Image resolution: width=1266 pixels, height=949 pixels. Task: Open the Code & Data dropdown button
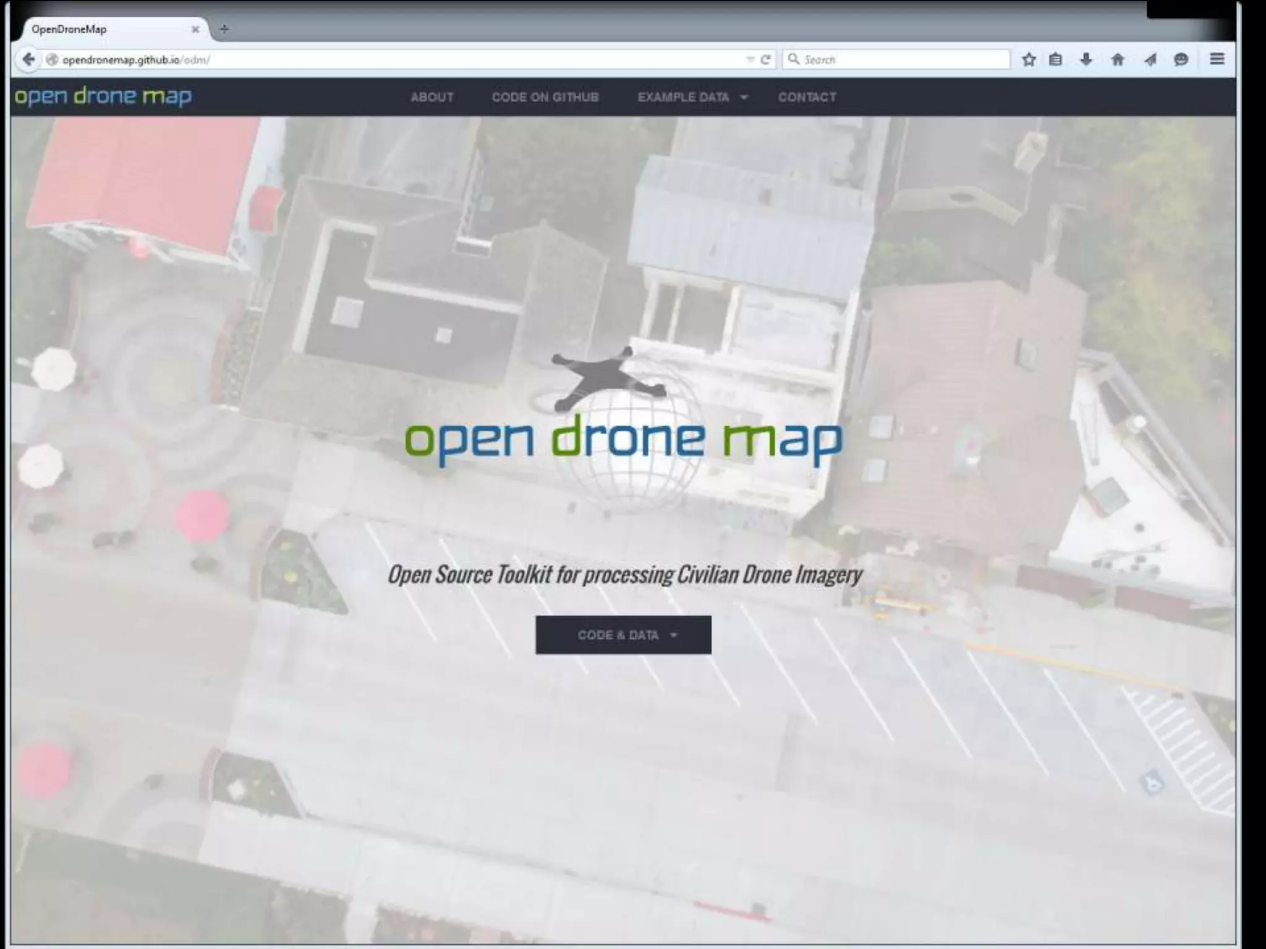click(623, 635)
